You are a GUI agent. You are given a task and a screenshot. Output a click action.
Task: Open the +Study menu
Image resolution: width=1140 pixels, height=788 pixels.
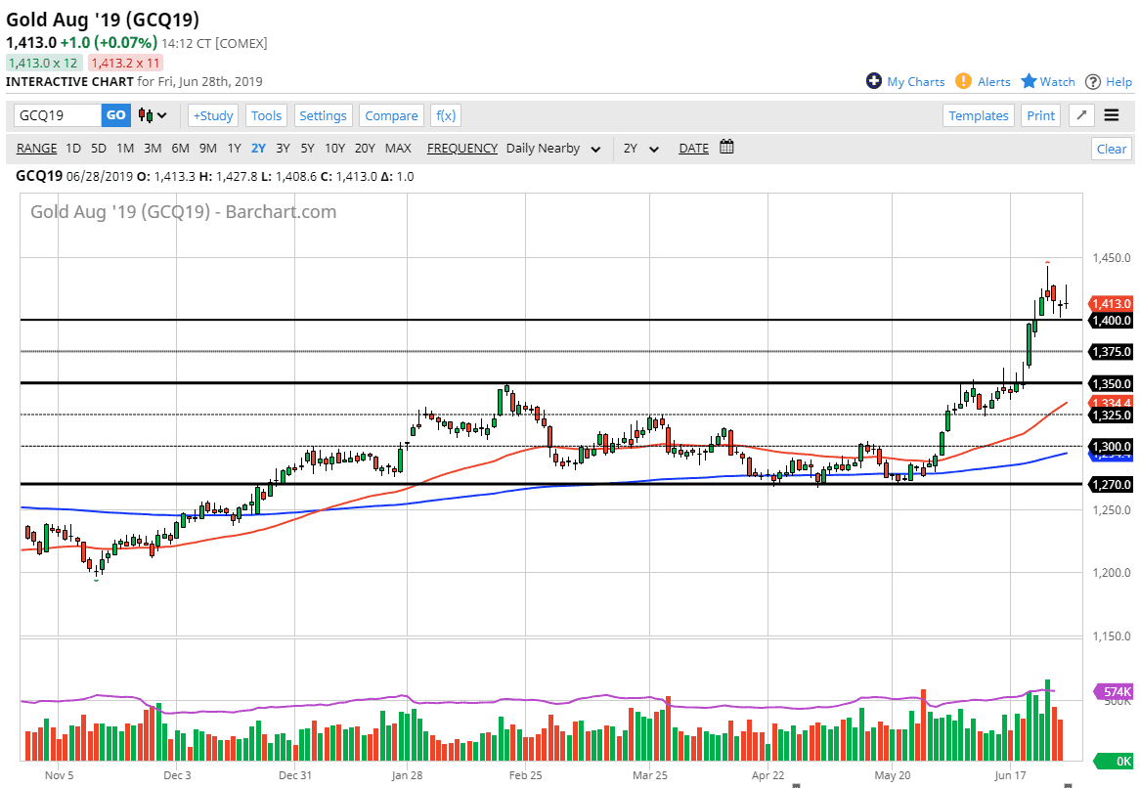click(x=212, y=115)
